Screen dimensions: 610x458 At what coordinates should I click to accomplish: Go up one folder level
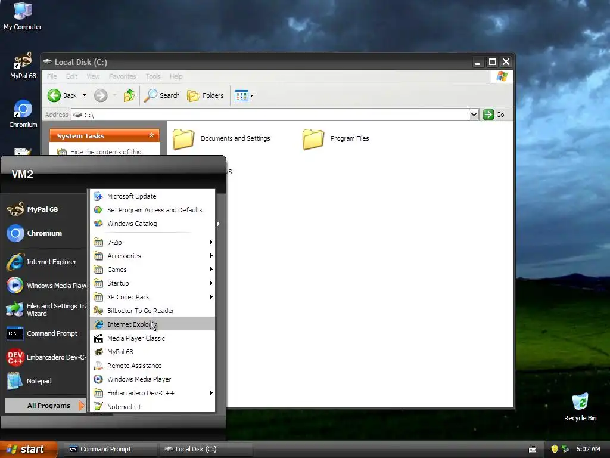[129, 95]
